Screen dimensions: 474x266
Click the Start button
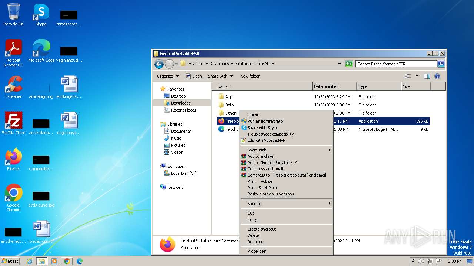click(10, 261)
